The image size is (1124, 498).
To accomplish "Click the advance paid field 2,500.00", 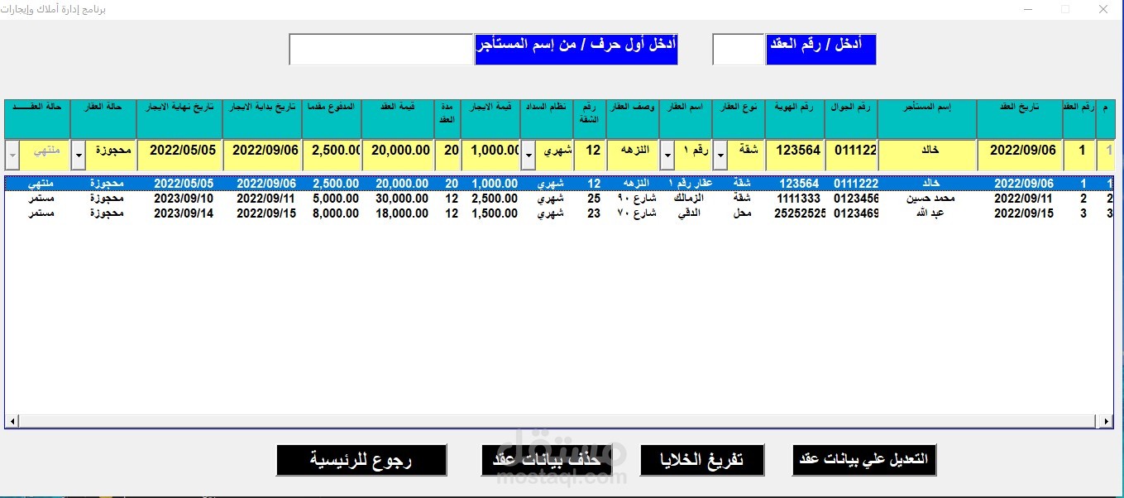I will click(332, 154).
